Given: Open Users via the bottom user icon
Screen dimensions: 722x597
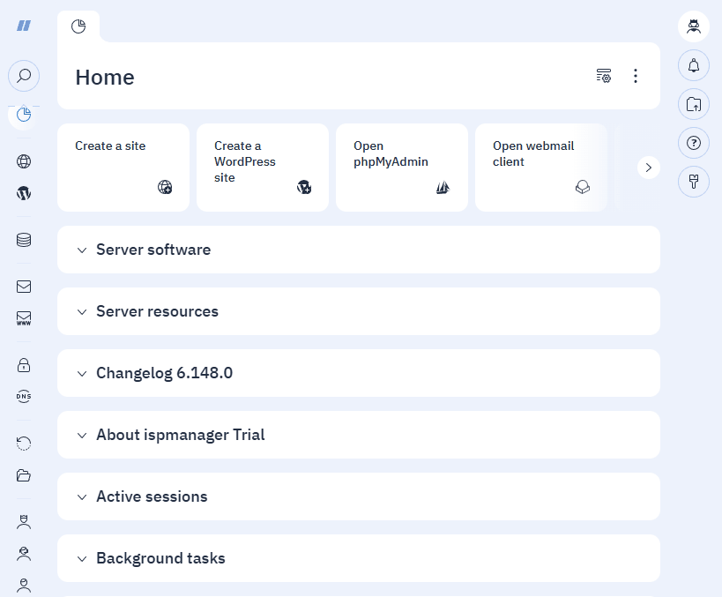Looking at the screenshot, I should click(x=24, y=585).
